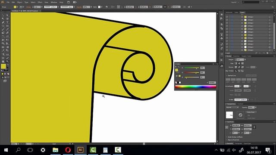Select the Blend tool
The image size is (276, 155).
point(7,51)
